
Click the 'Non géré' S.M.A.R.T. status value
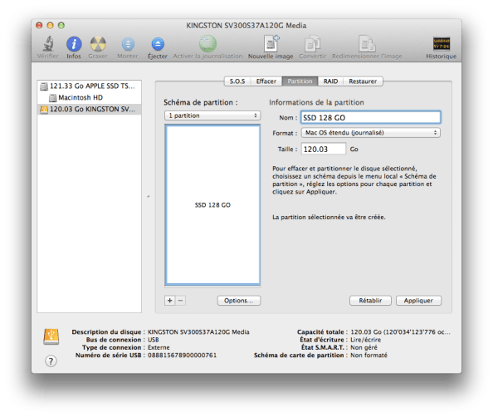[364, 347]
